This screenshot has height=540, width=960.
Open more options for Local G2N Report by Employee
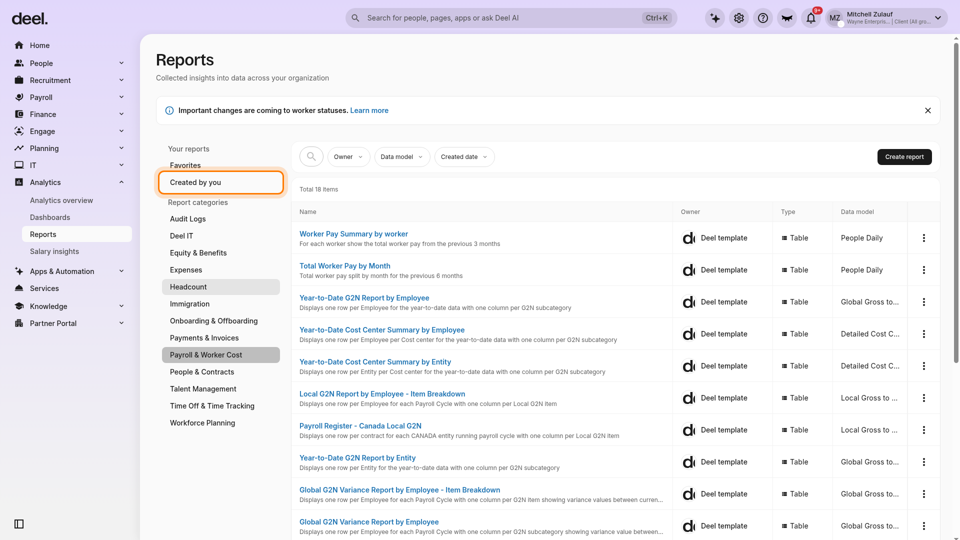tap(924, 398)
